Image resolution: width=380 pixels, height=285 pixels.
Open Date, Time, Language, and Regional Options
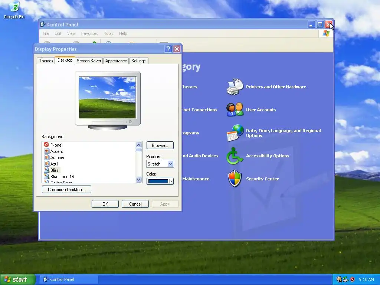(x=283, y=133)
